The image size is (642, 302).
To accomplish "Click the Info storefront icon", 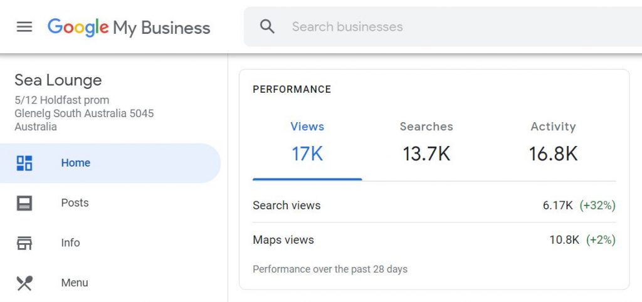I will (x=24, y=243).
